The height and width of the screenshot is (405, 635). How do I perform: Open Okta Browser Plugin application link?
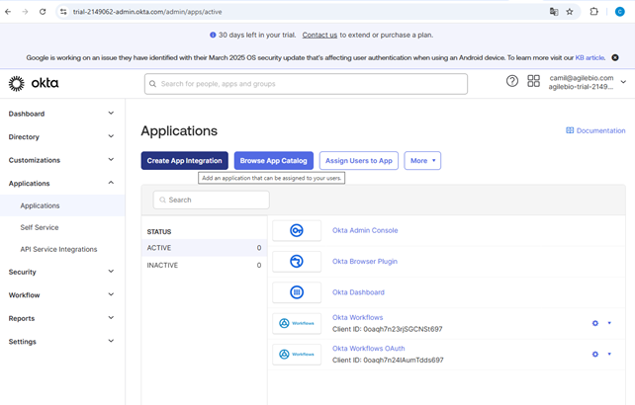point(364,262)
